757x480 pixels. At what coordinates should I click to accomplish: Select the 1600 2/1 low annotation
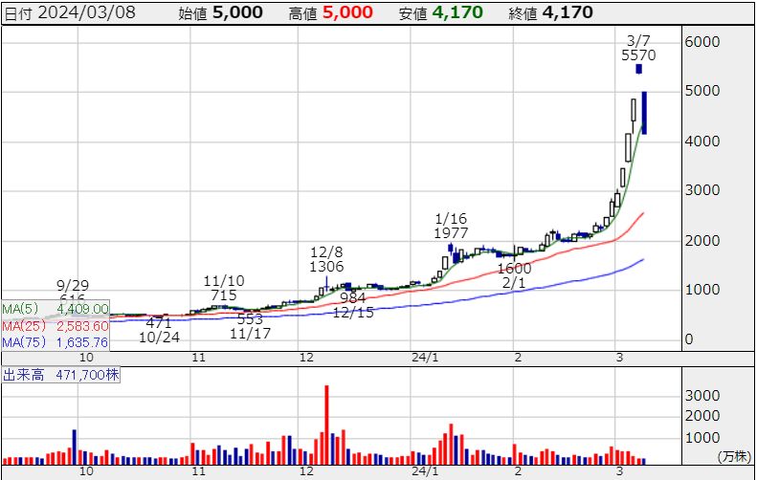(x=514, y=276)
